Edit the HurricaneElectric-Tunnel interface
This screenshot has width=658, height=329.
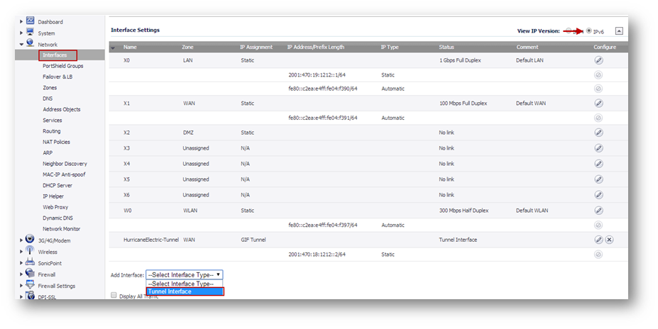click(x=598, y=240)
